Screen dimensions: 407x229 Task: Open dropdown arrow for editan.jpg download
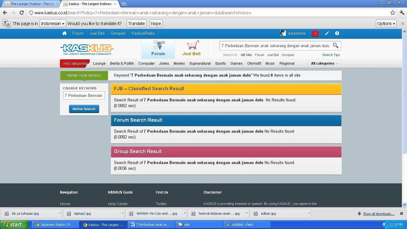tap(309, 213)
